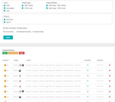Image resolution: width=115 pixels, height=102 pixels.
Task: Click the SCOPE column header
Action: click(28, 60)
